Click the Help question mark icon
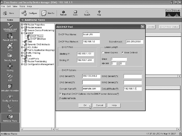Screen dimensions: 182x136 [x=99, y=12]
